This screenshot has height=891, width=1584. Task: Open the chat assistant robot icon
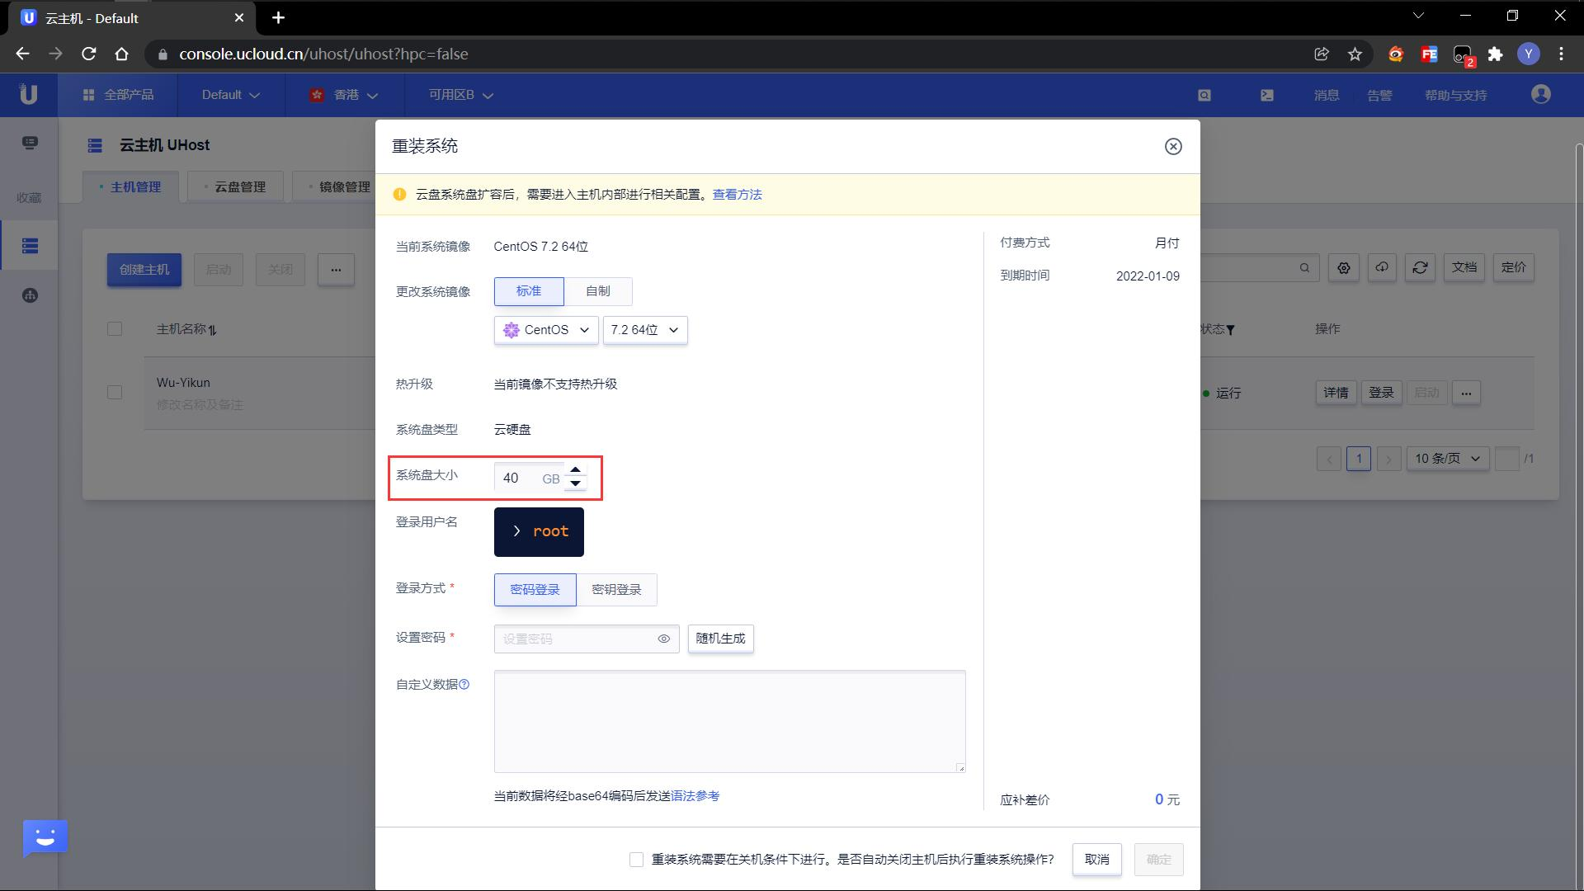[45, 838]
